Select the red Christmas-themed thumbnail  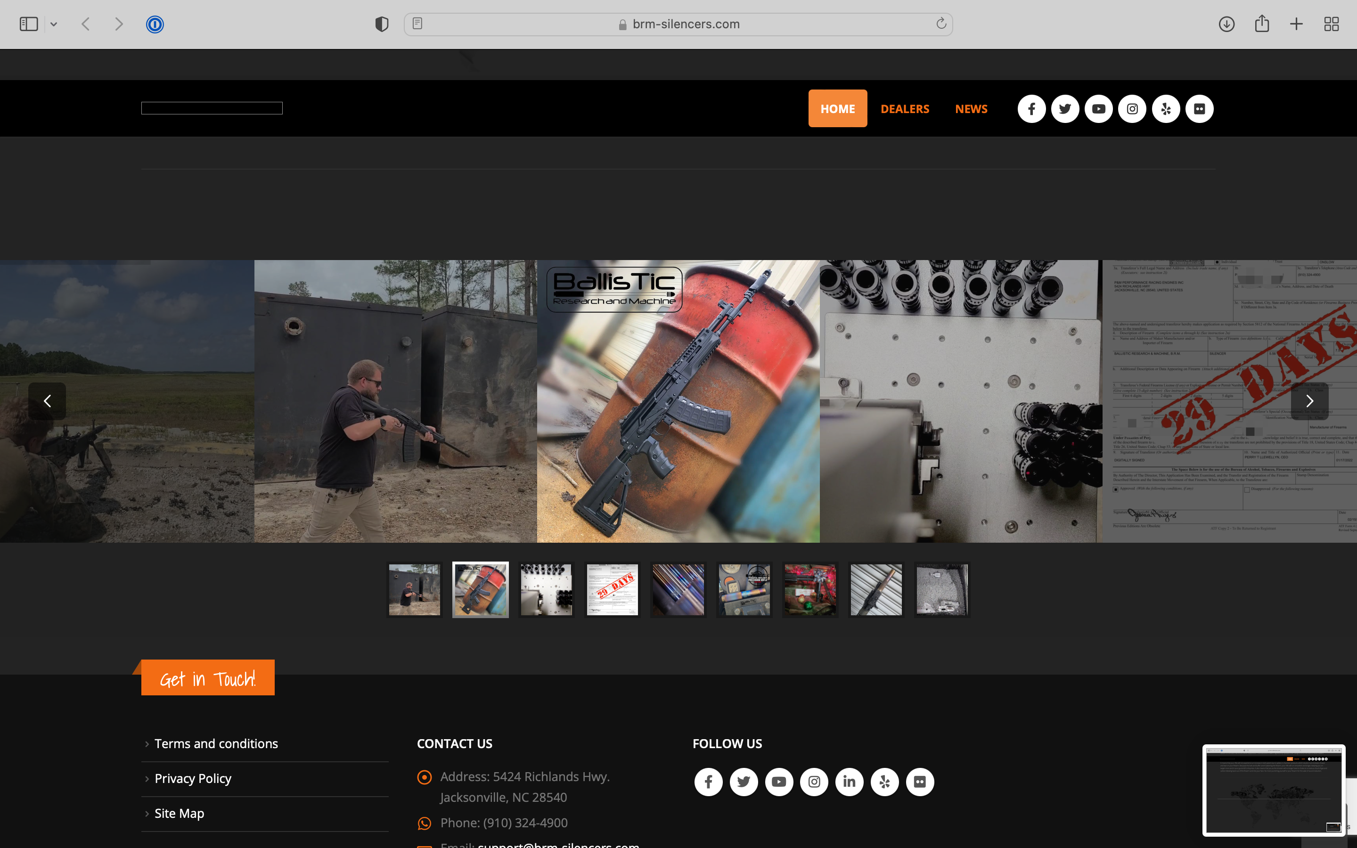click(810, 589)
